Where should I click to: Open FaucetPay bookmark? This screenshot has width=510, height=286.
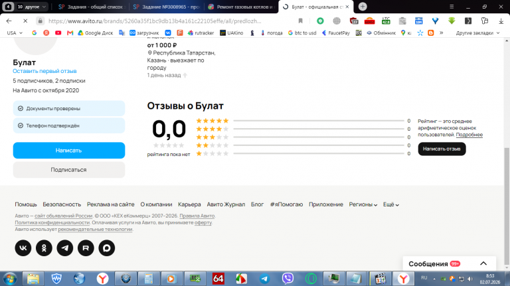[336, 33]
